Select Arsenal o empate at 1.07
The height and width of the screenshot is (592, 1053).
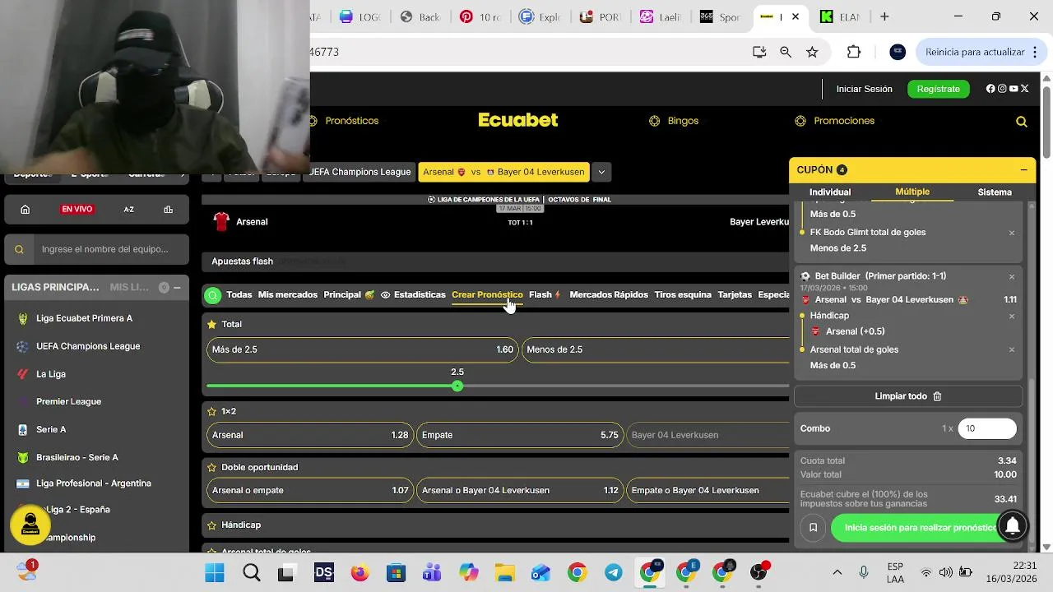(x=309, y=490)
